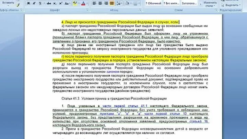Click text '(двойное гражданство)'
This screenshot has width=247, height=139.
tap(133, 91)
